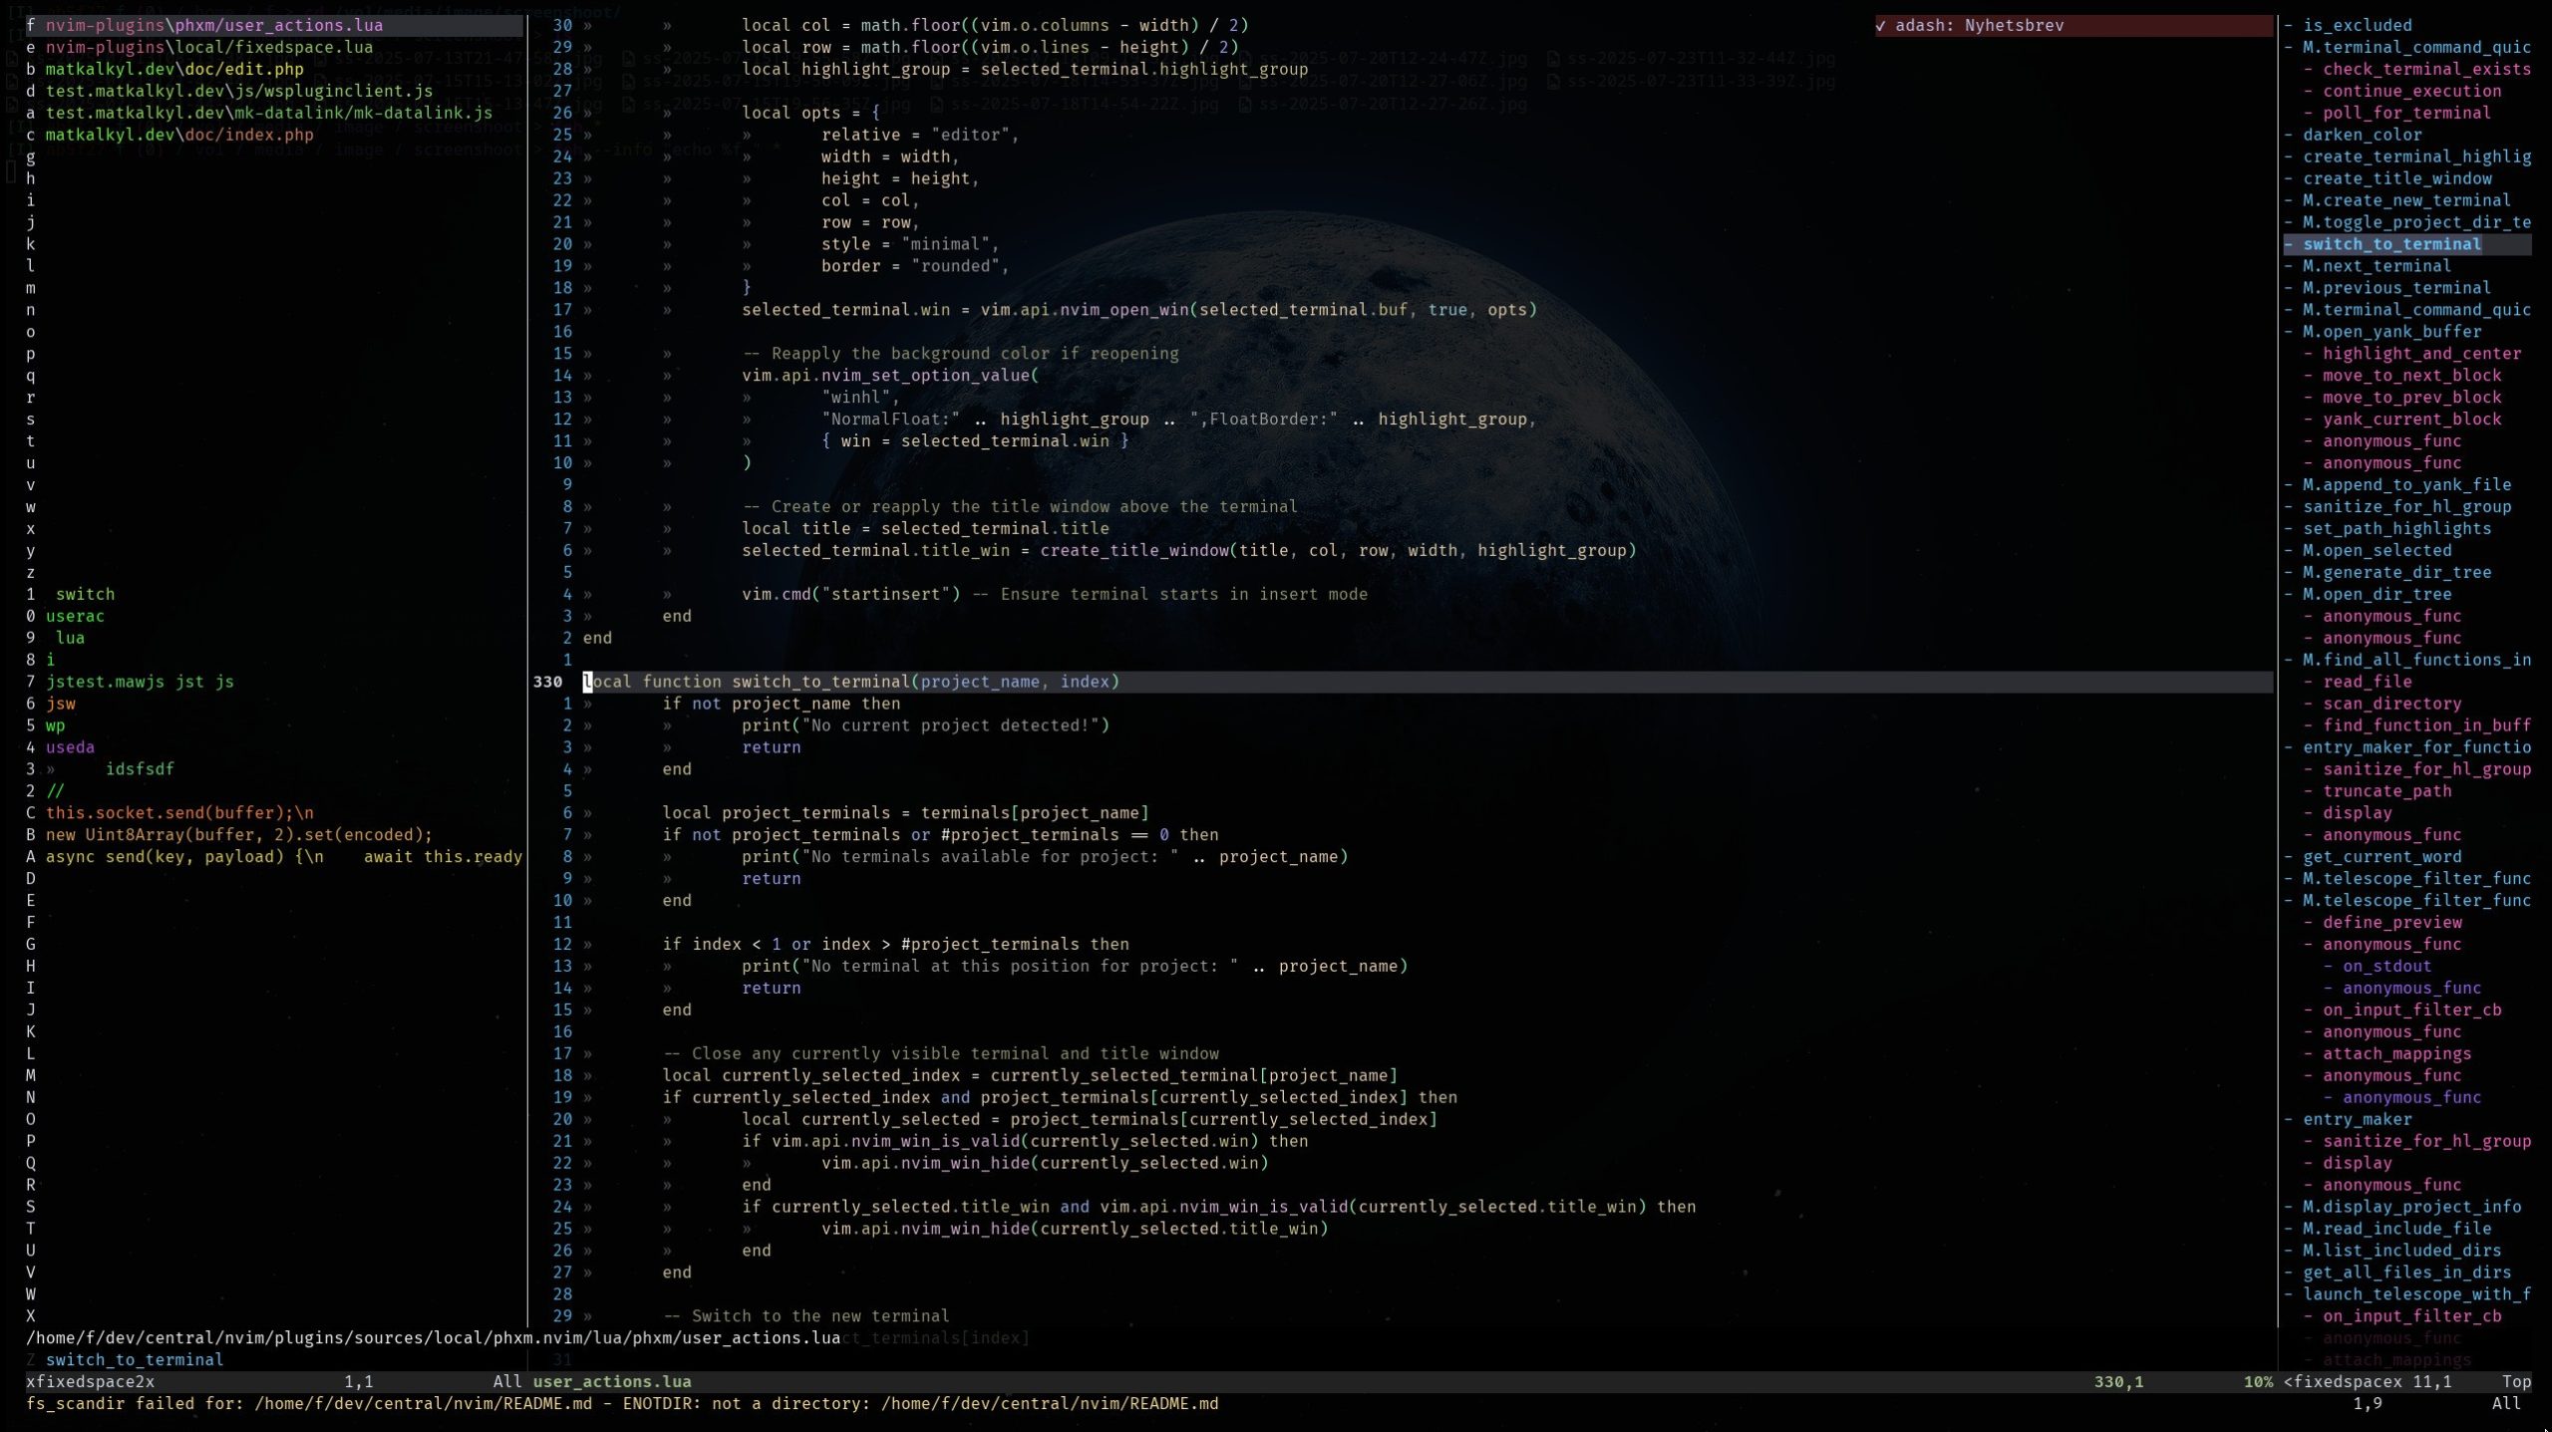Jump to M.next_terminal function

[2377, 266]
